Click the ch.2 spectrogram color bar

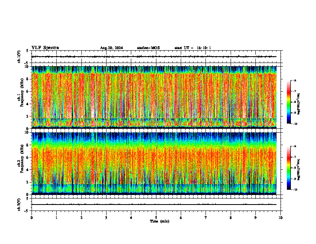pos(289,168)
